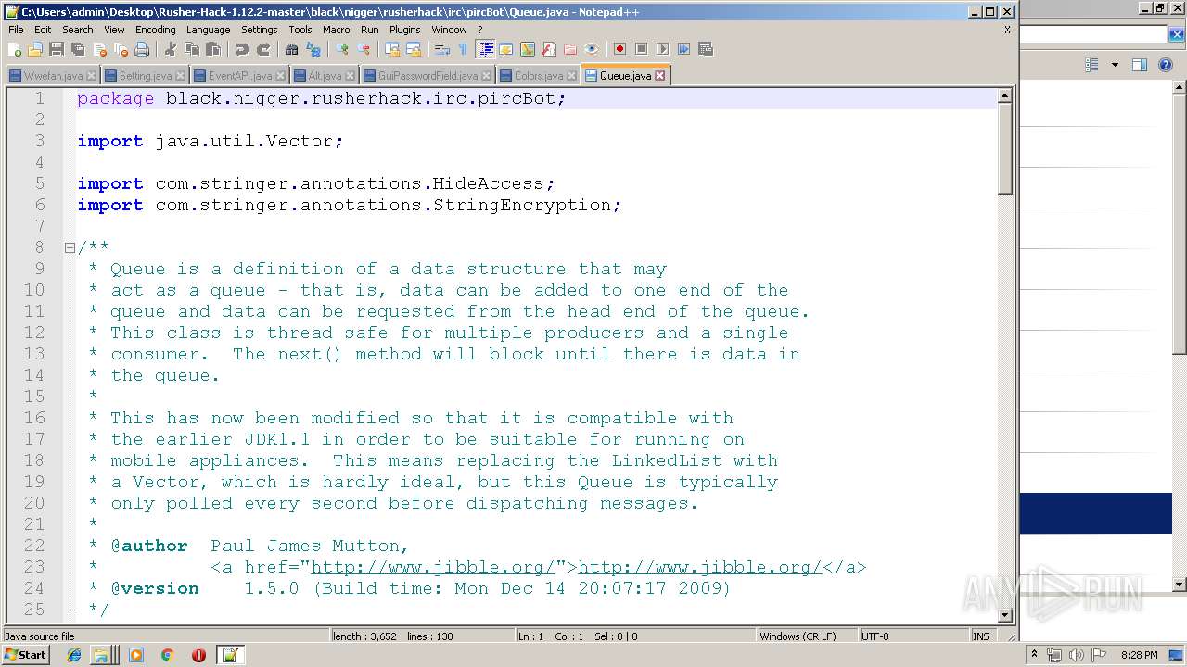Click the Close All documents toolbar icon
Image resolution: width=1187 pixels, height=667 pixels.
tap(121, 49)
